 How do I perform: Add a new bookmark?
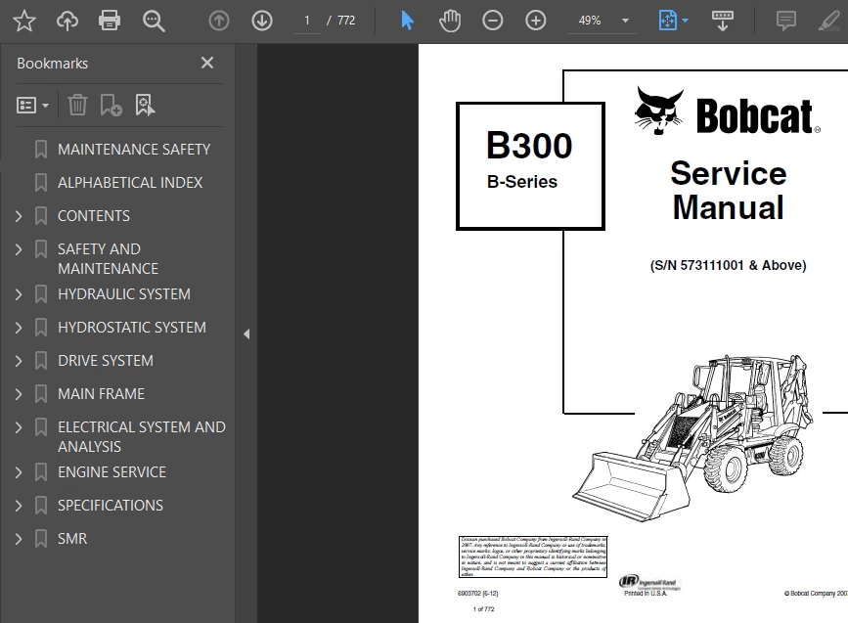coord(111,105)
